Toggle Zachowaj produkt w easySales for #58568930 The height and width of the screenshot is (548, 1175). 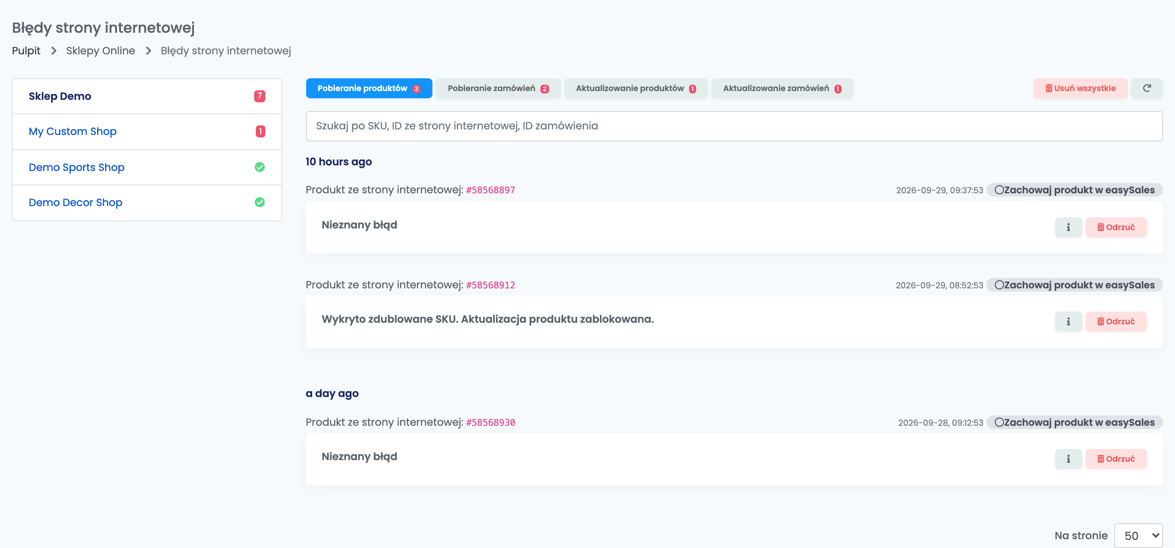1074,422
